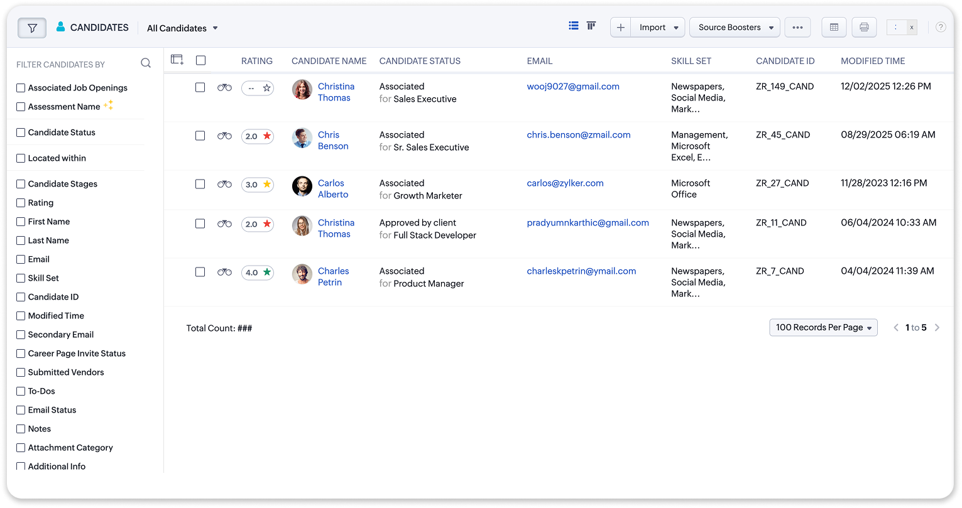The width and height of the screenshot is (962, 508).
Task: Check the Candidate Stages filter
Action: tap(21, 184)
